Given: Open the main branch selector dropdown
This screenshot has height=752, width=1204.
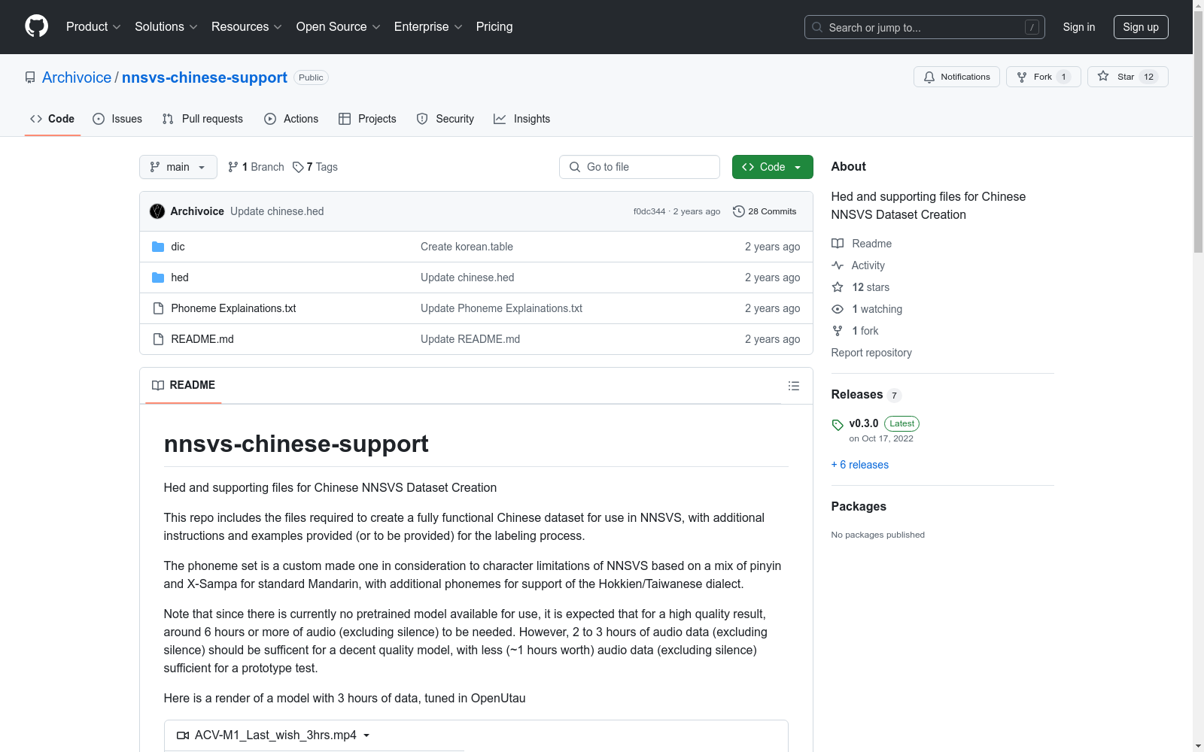Looking at the screenshot, I should point(178,167).
